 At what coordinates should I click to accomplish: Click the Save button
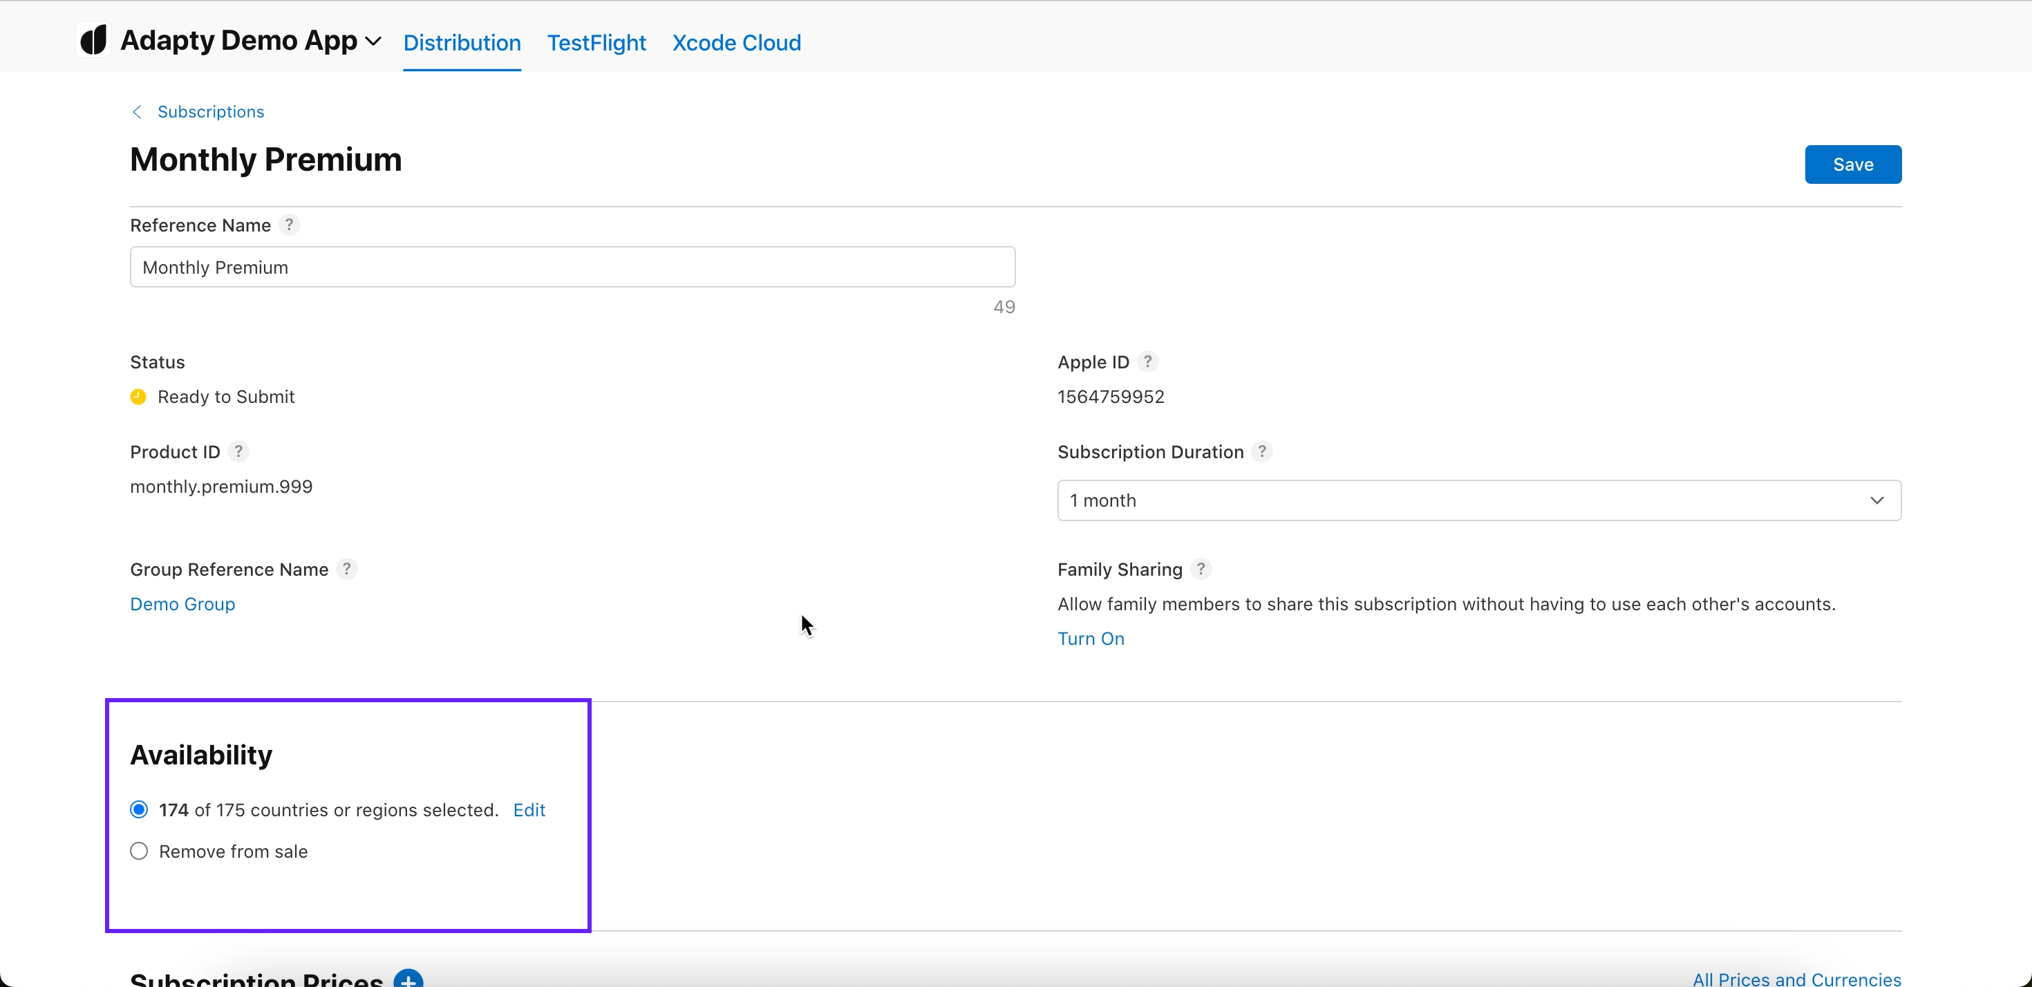tap(1852, 164)
